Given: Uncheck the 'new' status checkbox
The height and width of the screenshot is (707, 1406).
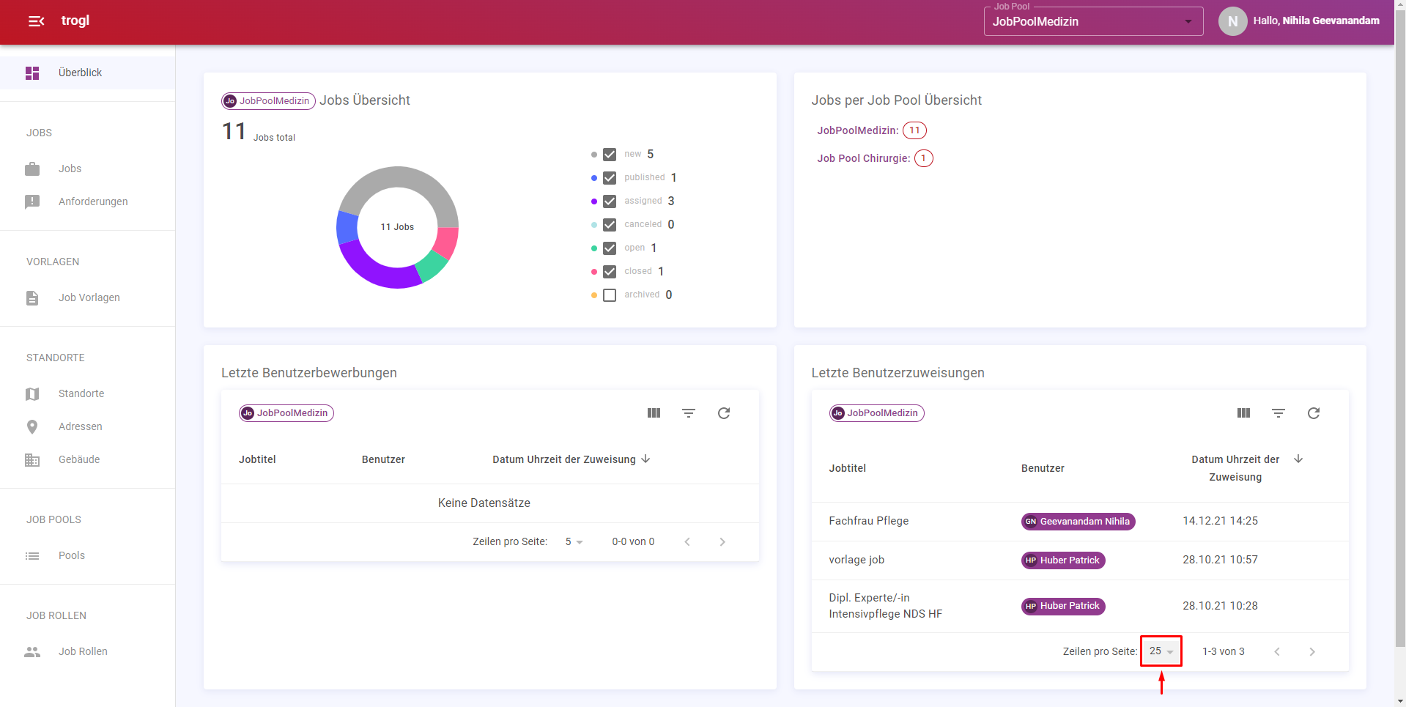Looking at the screenshot, I should pos(610,155).
